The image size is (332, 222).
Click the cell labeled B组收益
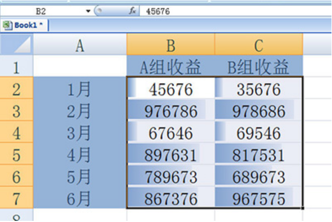(x=259, y=66)
